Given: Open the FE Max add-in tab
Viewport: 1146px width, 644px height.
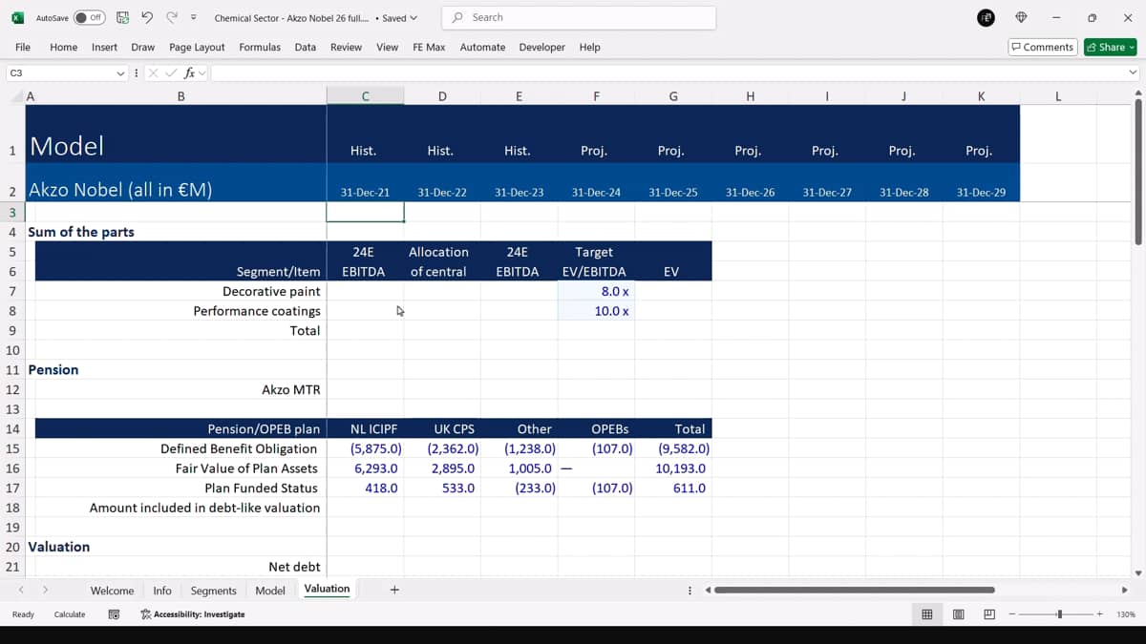Looking at the screenshot, I should 429,47.
